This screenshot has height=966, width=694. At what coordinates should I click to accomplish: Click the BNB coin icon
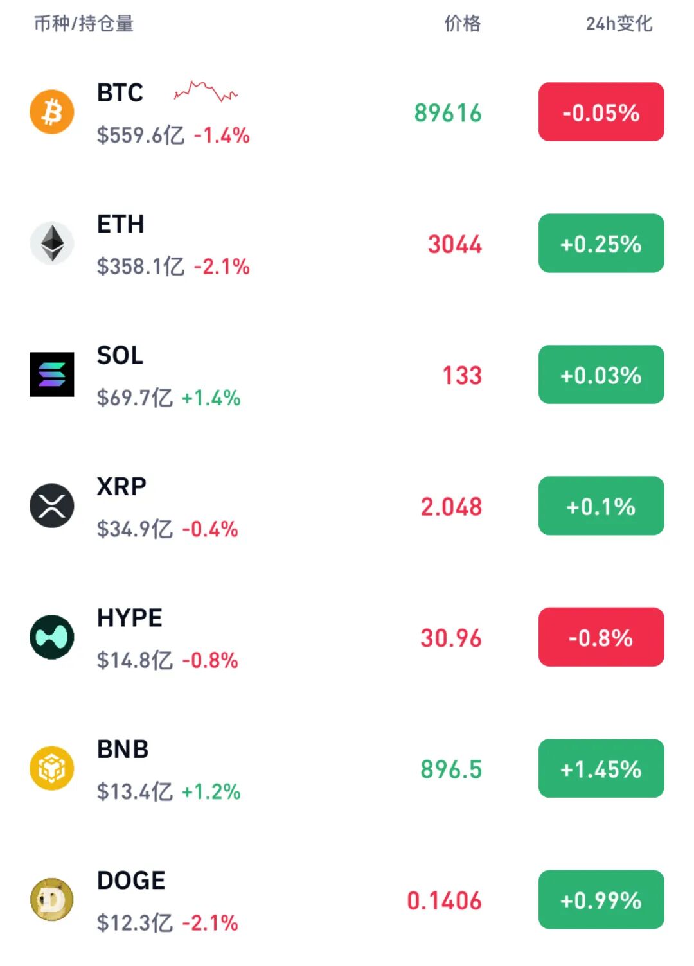tap(52, 768)
